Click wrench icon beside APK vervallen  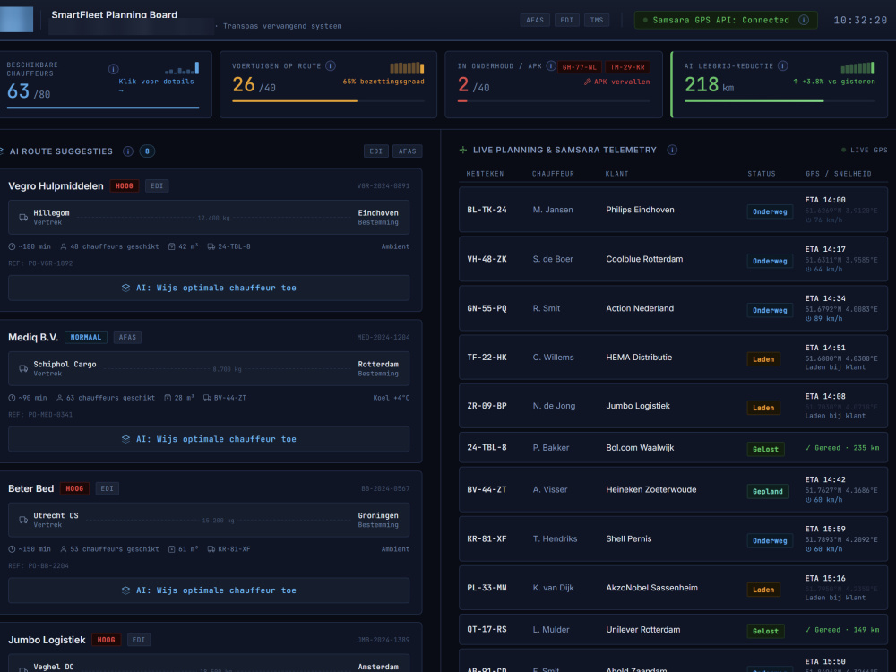[x=588, y=82]
